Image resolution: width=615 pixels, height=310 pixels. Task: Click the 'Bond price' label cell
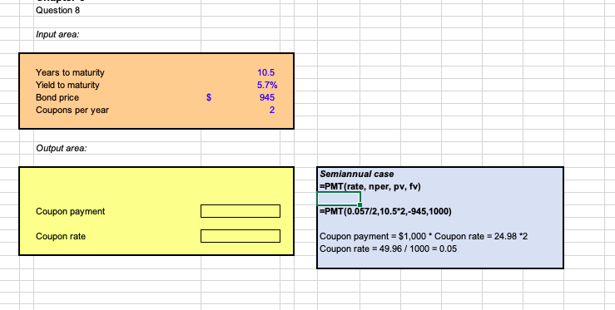click(x=57, y=97)
